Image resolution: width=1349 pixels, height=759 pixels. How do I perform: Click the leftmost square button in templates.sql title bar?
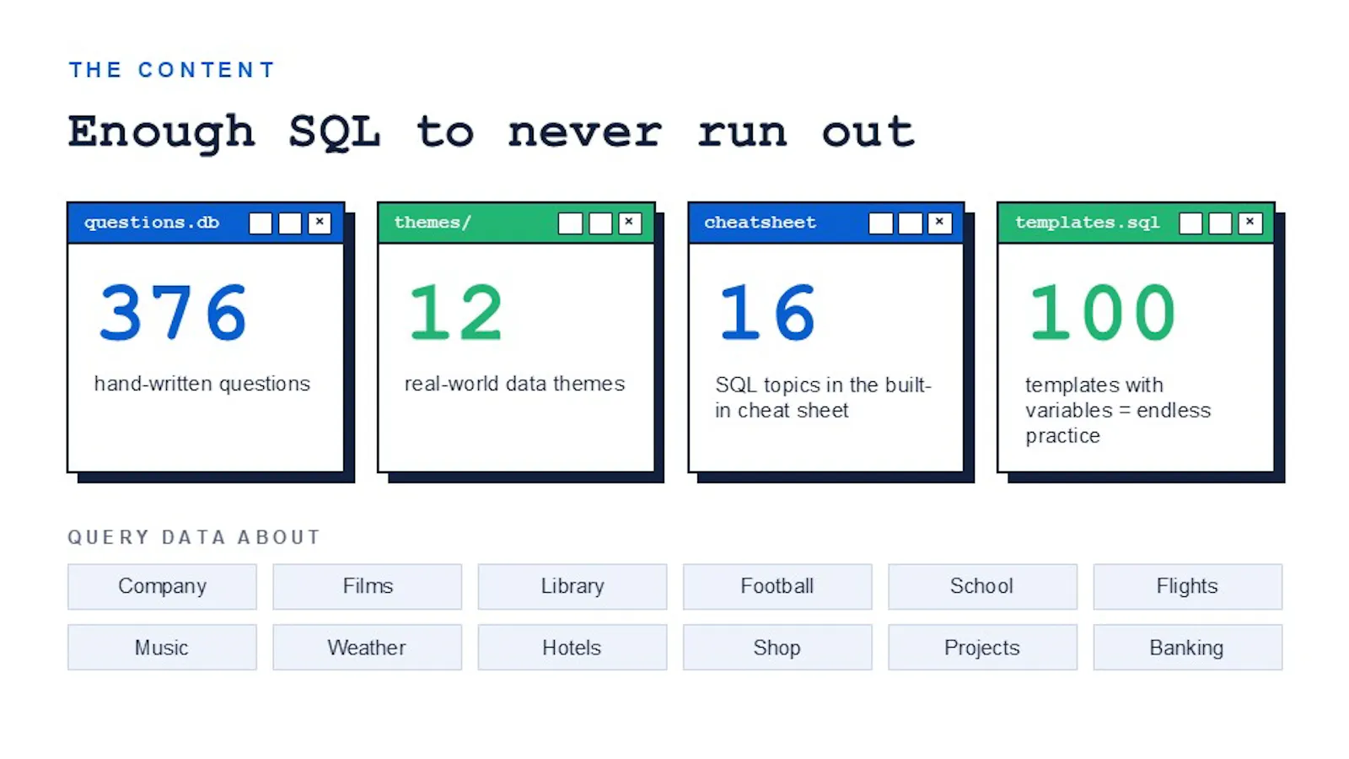[1191, 223]
